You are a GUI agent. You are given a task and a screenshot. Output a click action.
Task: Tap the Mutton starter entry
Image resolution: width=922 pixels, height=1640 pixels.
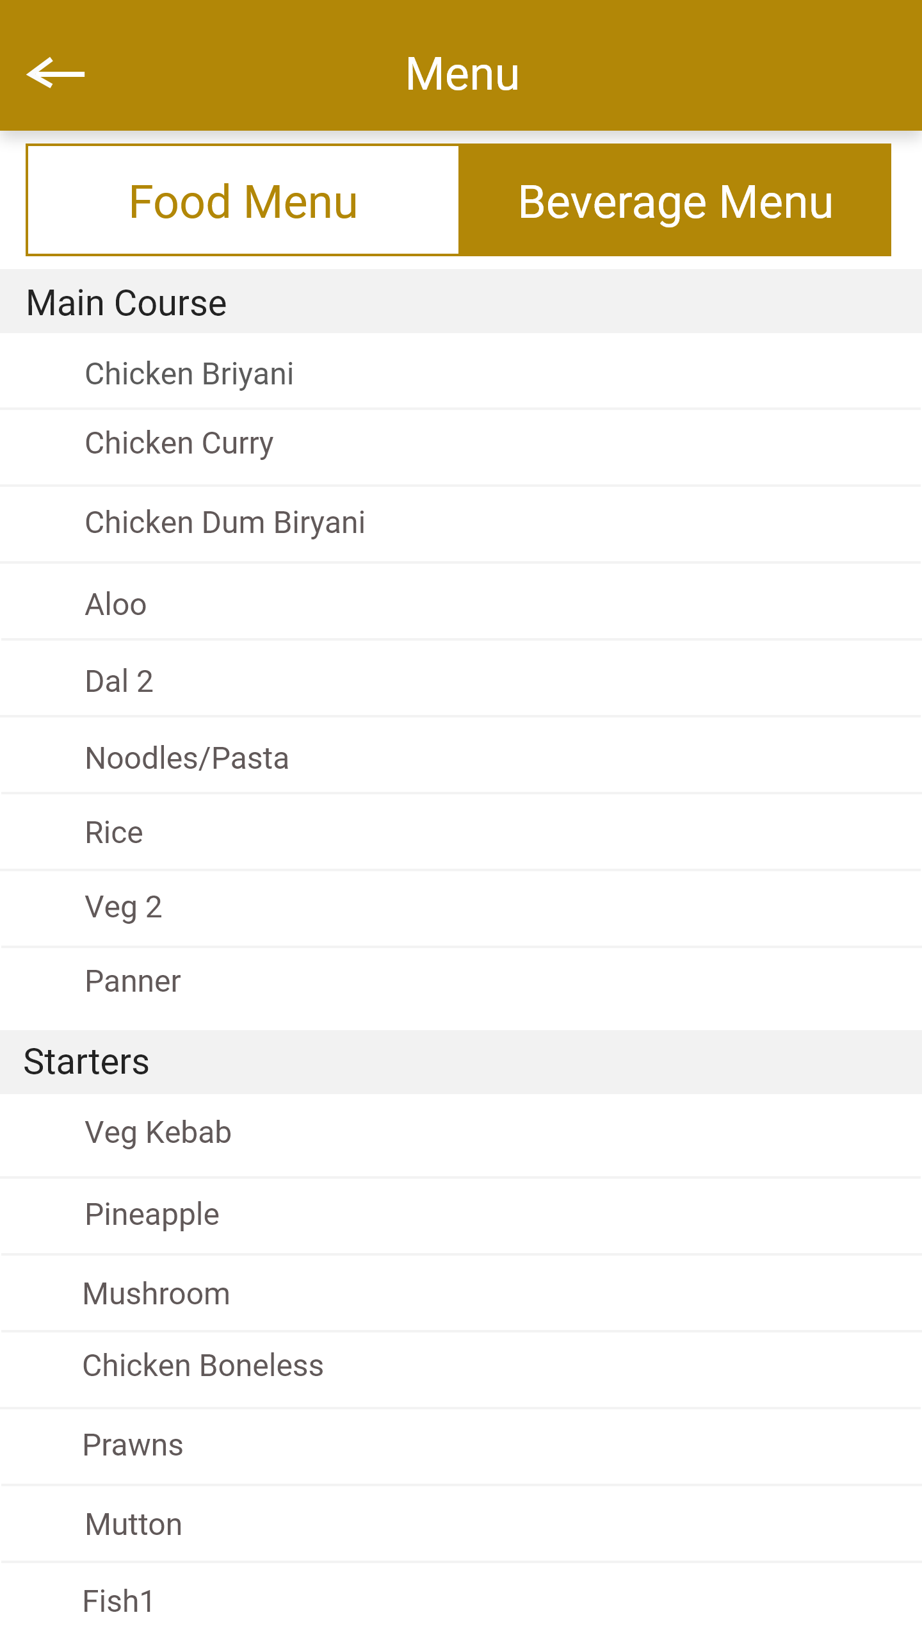click(134, 1525)
